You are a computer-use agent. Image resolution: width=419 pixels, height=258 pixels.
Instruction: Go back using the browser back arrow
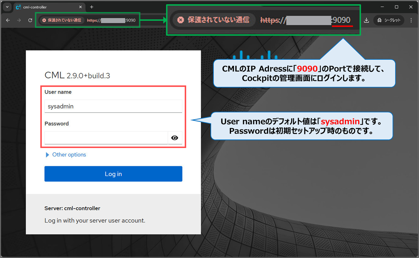pyautogui.click(x=8, y=20)
